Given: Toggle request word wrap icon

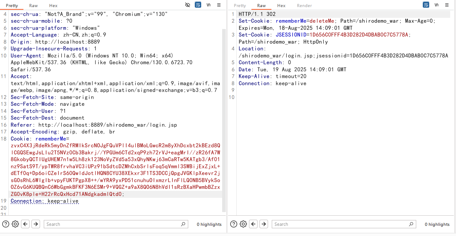Looking at the screenshot, I should coord(198,5).
